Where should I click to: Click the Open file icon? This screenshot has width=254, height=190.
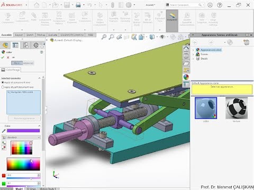coord(55,5)
